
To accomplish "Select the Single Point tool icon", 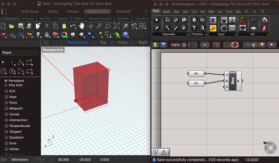I will click(x=12, y=62).
